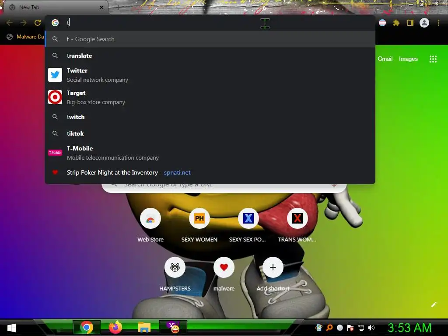Open the Chrome three-dot menu

438,23
